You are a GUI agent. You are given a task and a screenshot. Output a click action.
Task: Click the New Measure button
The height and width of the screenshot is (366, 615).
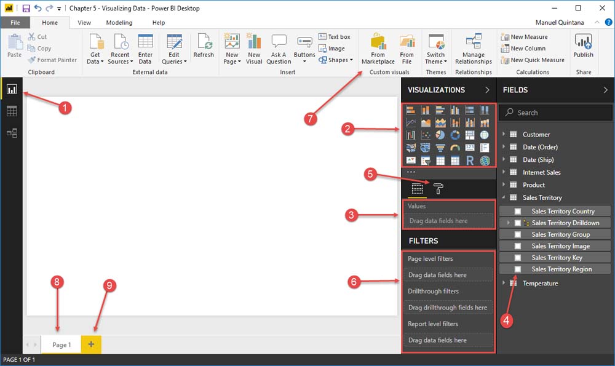click(x=525, y=37)
